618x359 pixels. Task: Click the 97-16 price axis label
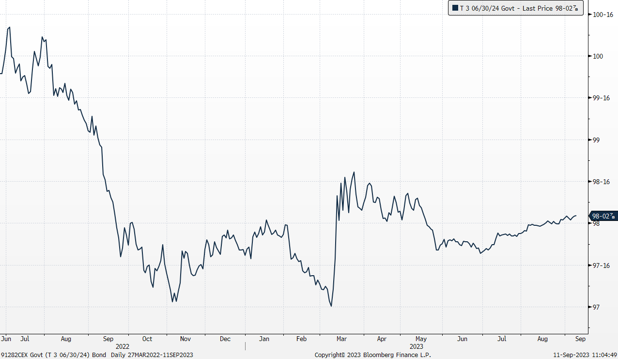pos(601,265)
